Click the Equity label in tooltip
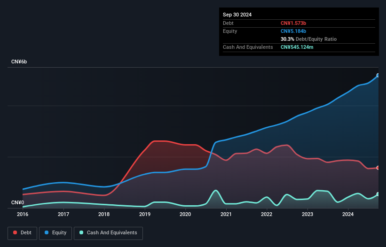386x247 pixels. [x=230, y=31]
